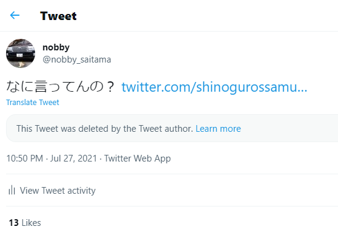The width and height of the screenshot is (338, 235).
Task: Open the twitter.com/shinogurossamu link
Action: point(214,87)
